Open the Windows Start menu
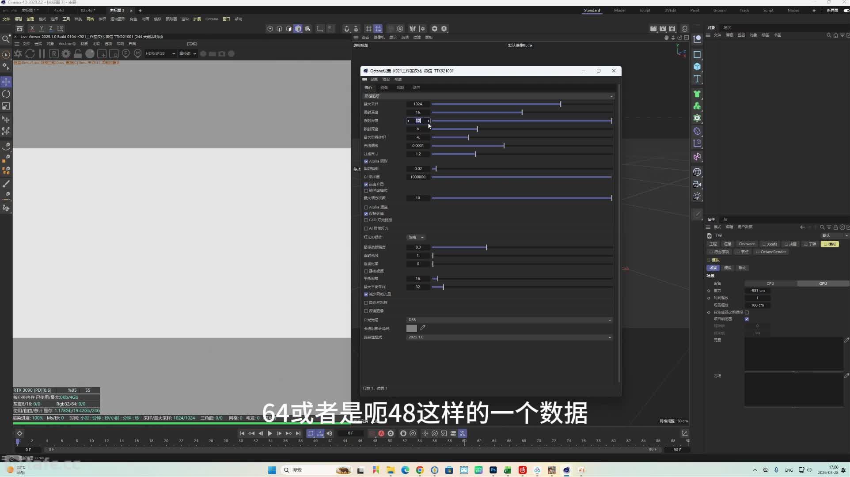The height and width of the screenshot is (477, 850). [x=272, y=470]
